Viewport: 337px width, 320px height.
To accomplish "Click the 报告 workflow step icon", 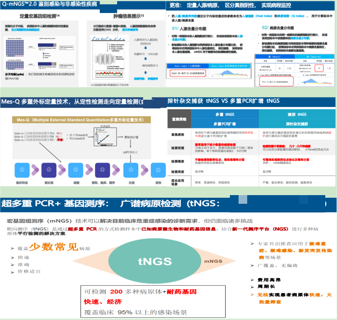I will [x=158, y=170].
